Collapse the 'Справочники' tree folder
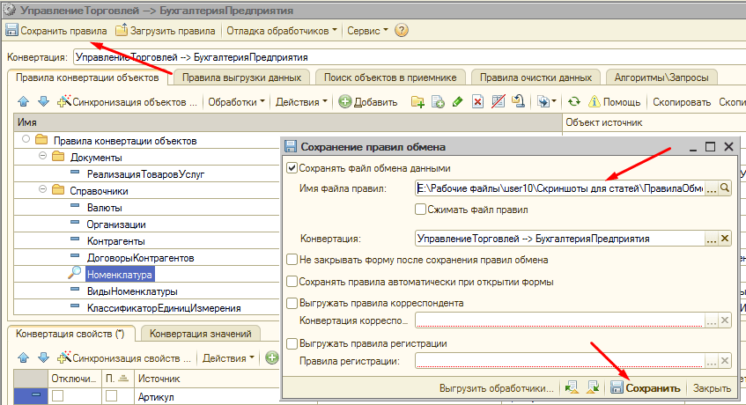 [42, 189]
